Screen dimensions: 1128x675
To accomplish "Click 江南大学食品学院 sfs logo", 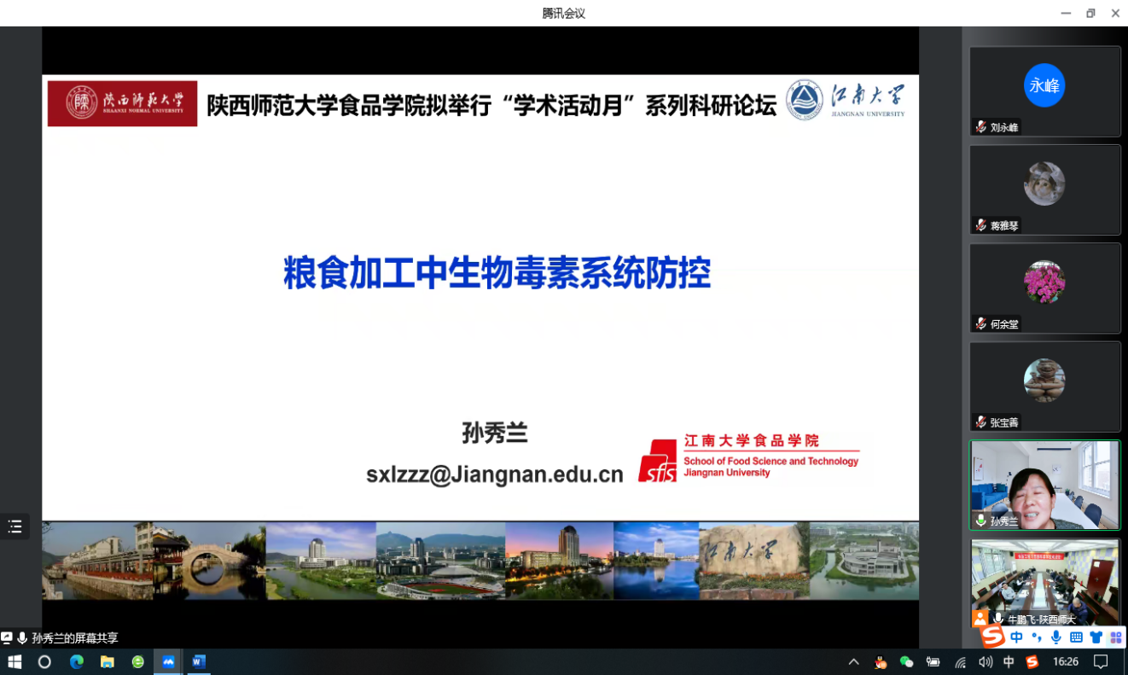I will coord(748,457).
